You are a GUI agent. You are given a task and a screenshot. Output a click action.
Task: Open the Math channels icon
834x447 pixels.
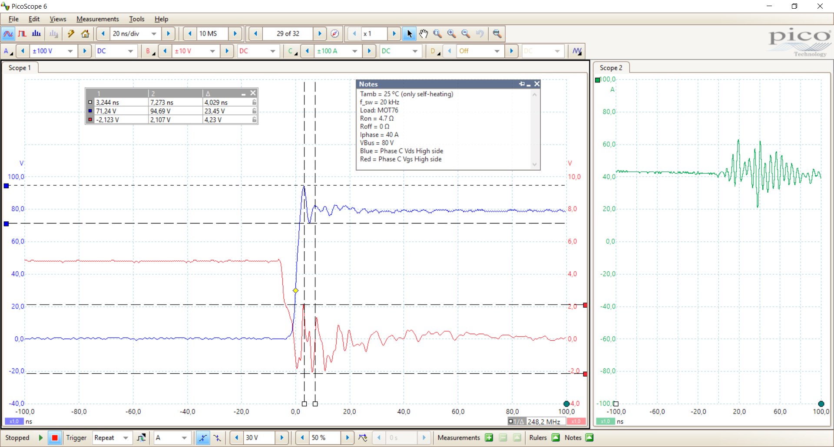(577, 51)
